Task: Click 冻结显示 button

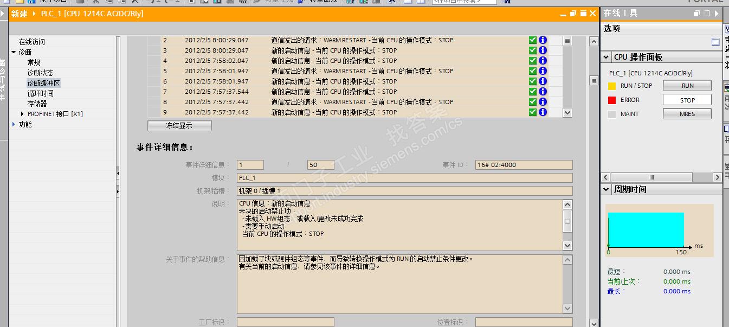Action: tap(179, 125)
